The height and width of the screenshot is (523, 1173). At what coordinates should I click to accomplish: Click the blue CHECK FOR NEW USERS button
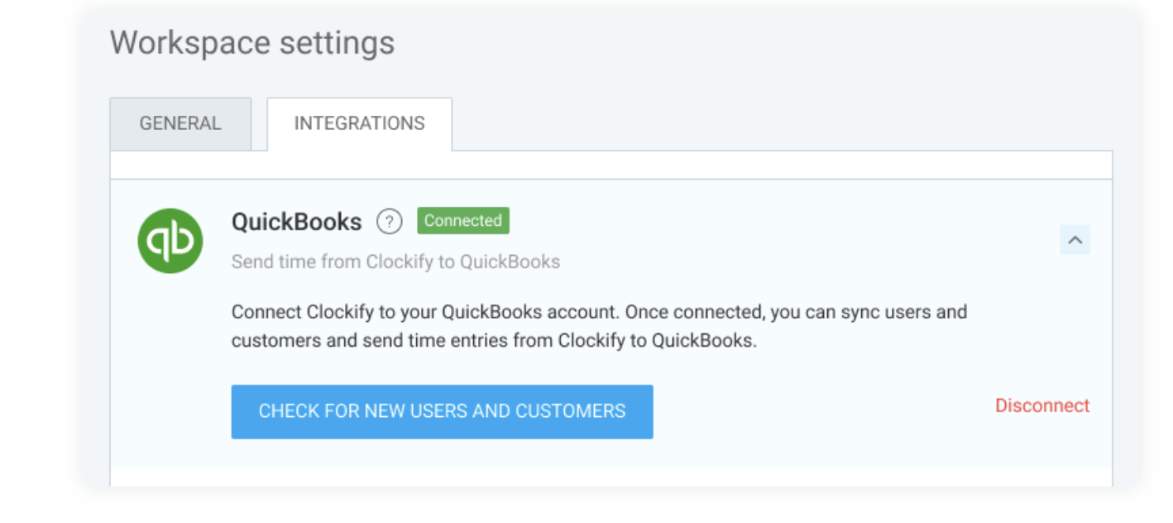pos(443,411)
